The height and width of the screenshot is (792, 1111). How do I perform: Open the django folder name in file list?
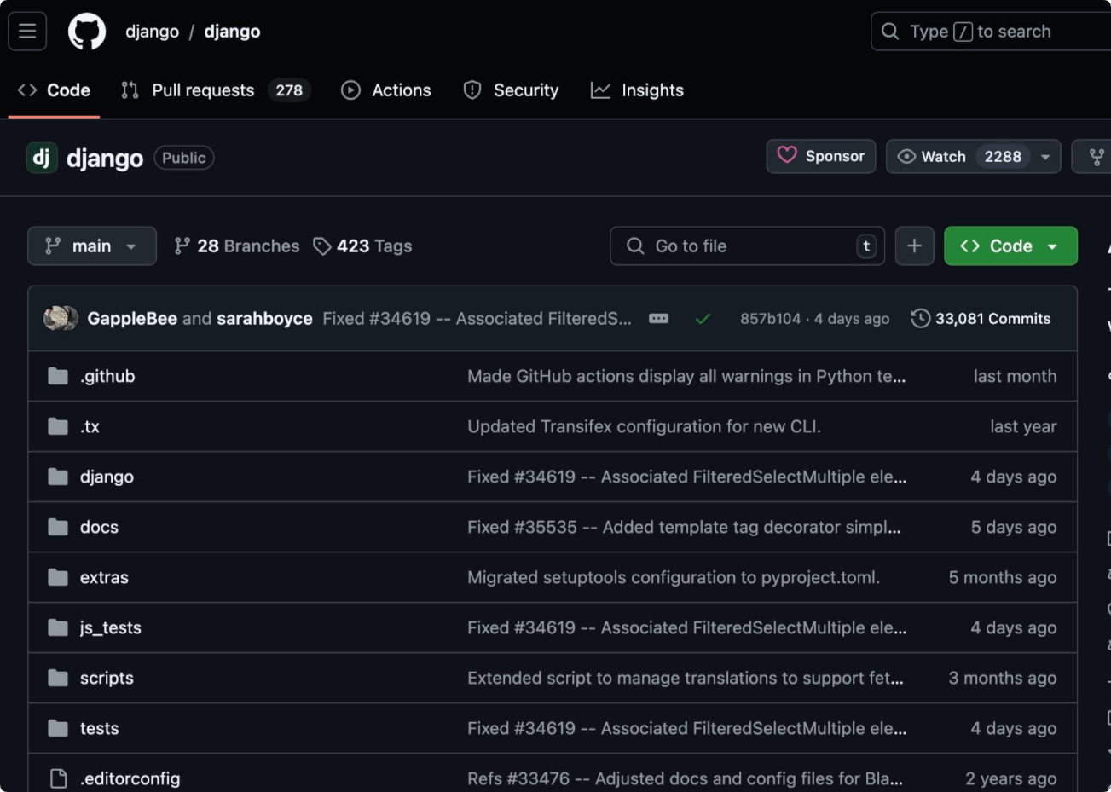pos(107,477)
